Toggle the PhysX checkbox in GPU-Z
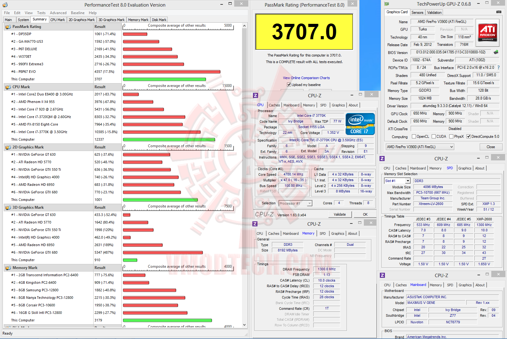Screen dimensions: 507x339 coord(451,137)
